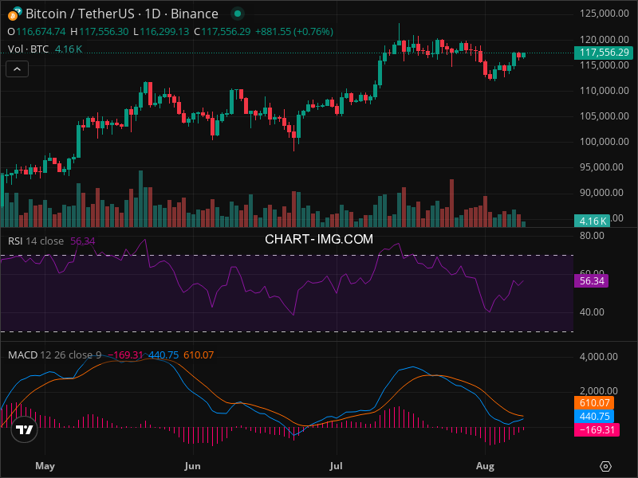Click the pink histogram label −169.31
638x478 pixels.
pyautogui.click(x=597, y=429)
